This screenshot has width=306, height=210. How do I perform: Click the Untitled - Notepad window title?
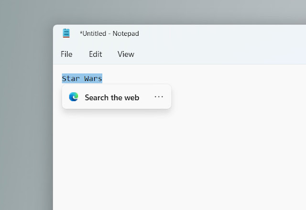point(109,33)
